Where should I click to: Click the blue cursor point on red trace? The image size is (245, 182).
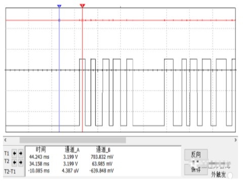59,20
